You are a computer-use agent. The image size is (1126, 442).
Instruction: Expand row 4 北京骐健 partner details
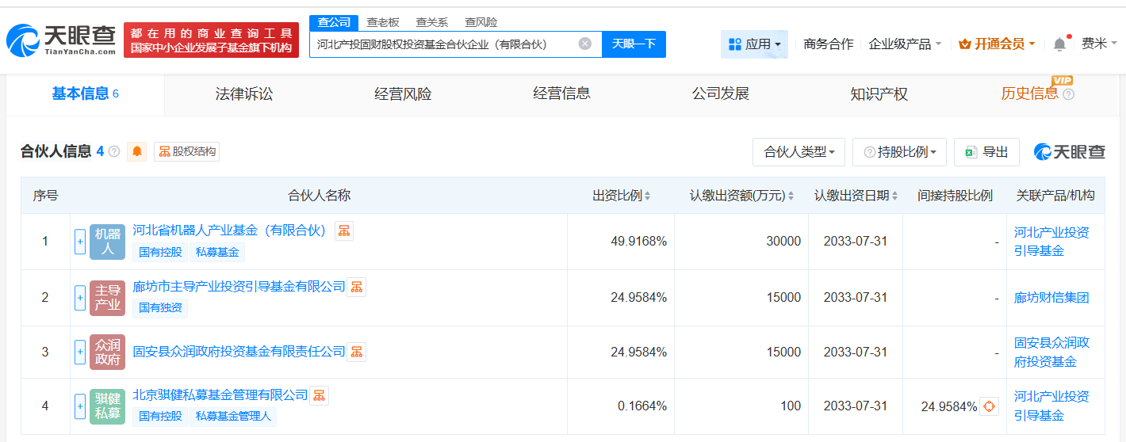pos(80,406)
